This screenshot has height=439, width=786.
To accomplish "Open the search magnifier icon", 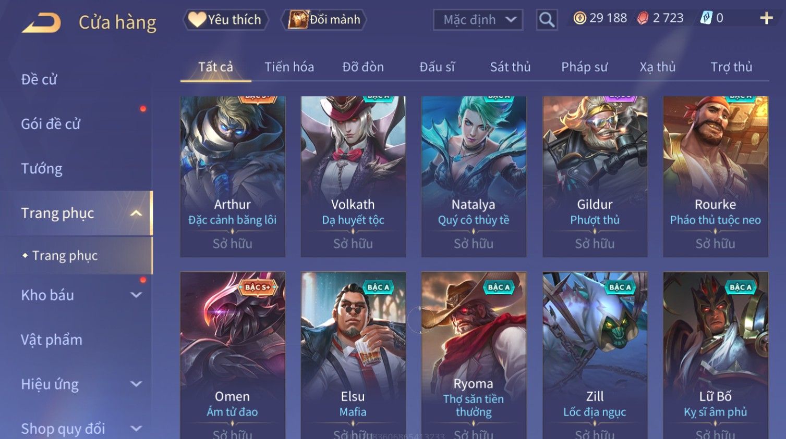I will point(547,20).
